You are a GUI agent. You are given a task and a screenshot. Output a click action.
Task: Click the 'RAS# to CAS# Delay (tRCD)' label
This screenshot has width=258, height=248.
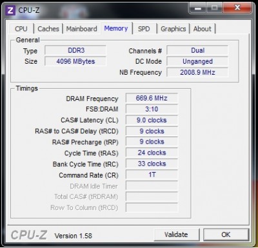coord(77,131)
